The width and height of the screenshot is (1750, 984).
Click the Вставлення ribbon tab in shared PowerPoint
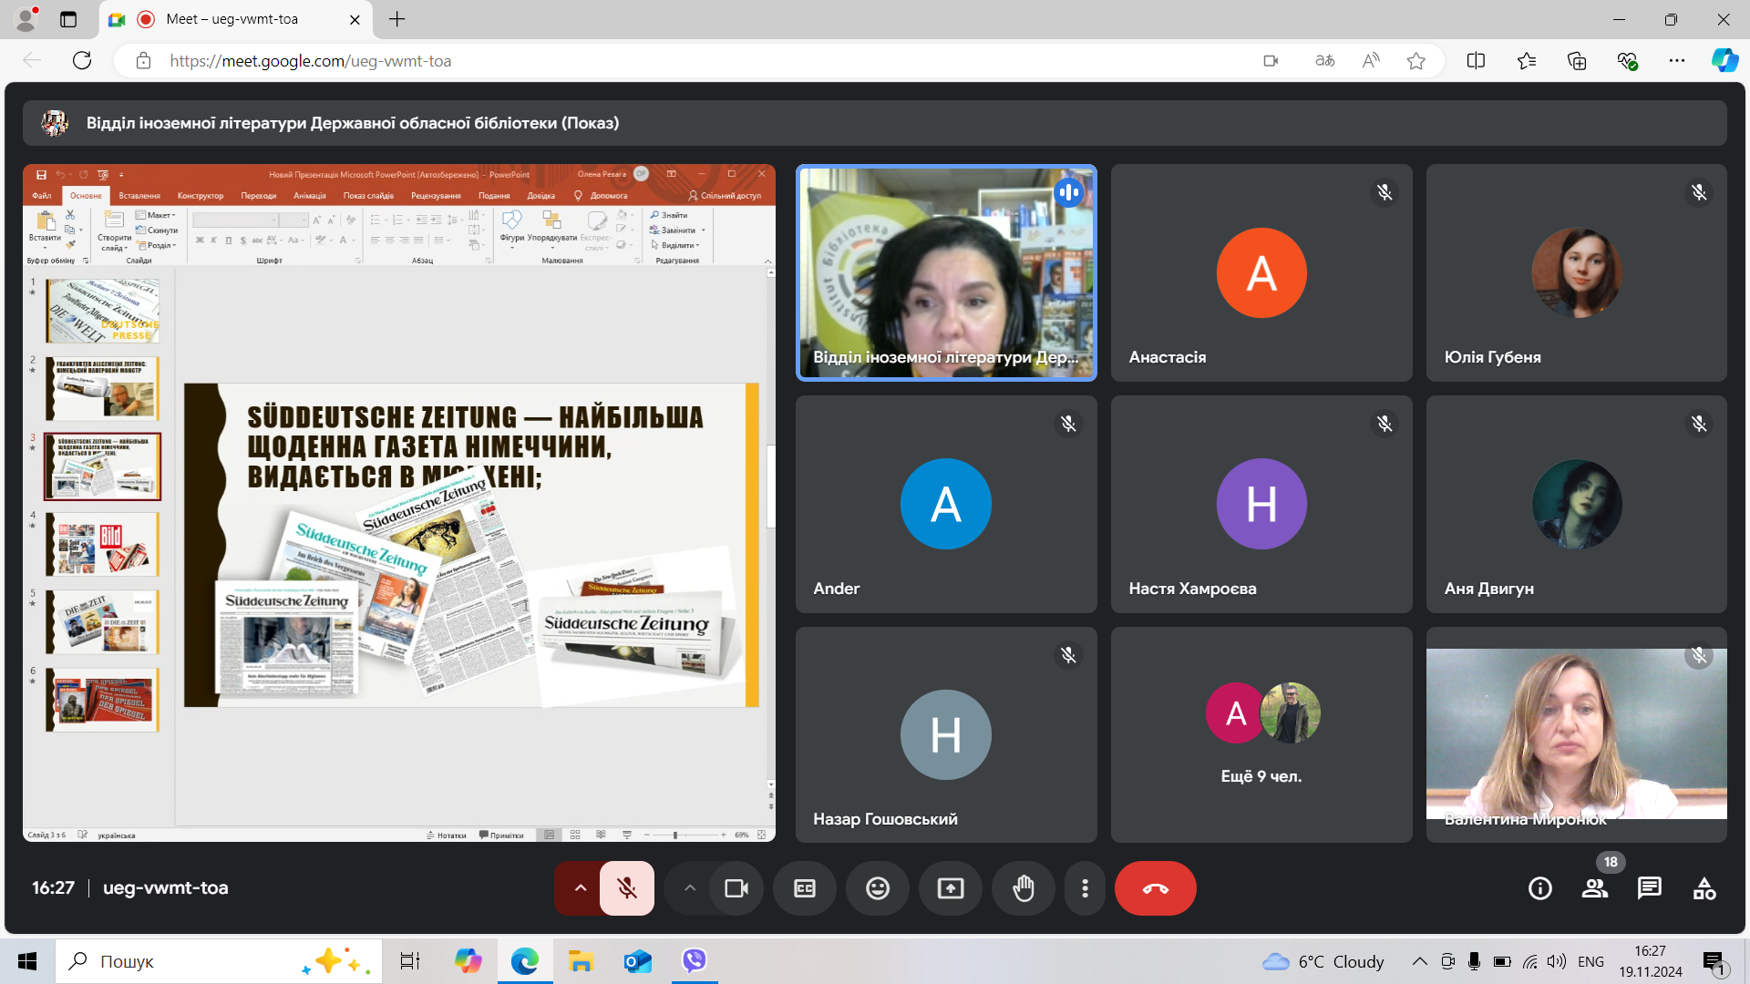[139, 196]
